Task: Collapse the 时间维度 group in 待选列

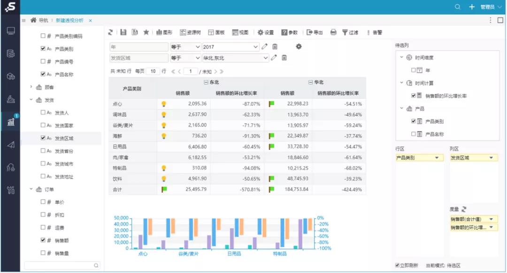Action: pos(401,57)
